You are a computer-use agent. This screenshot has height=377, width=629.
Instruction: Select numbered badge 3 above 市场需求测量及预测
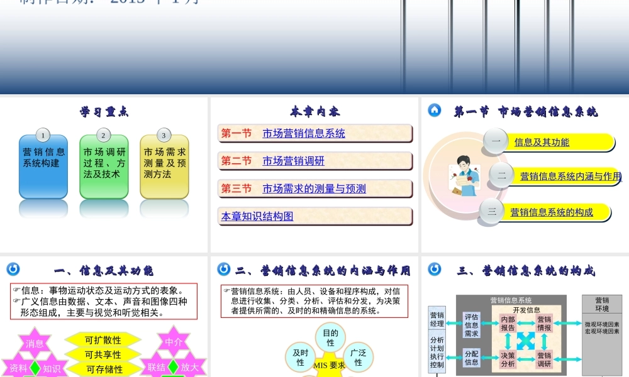(164, 134)
